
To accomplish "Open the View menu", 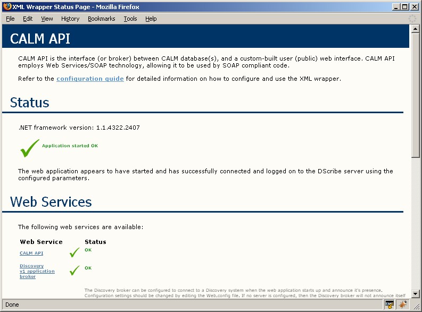I will click(x=47, y=19).
